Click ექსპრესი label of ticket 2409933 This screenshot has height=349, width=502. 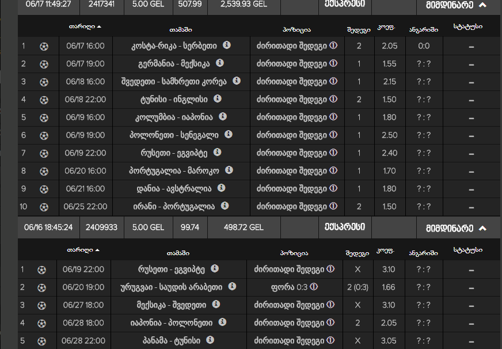345,227
